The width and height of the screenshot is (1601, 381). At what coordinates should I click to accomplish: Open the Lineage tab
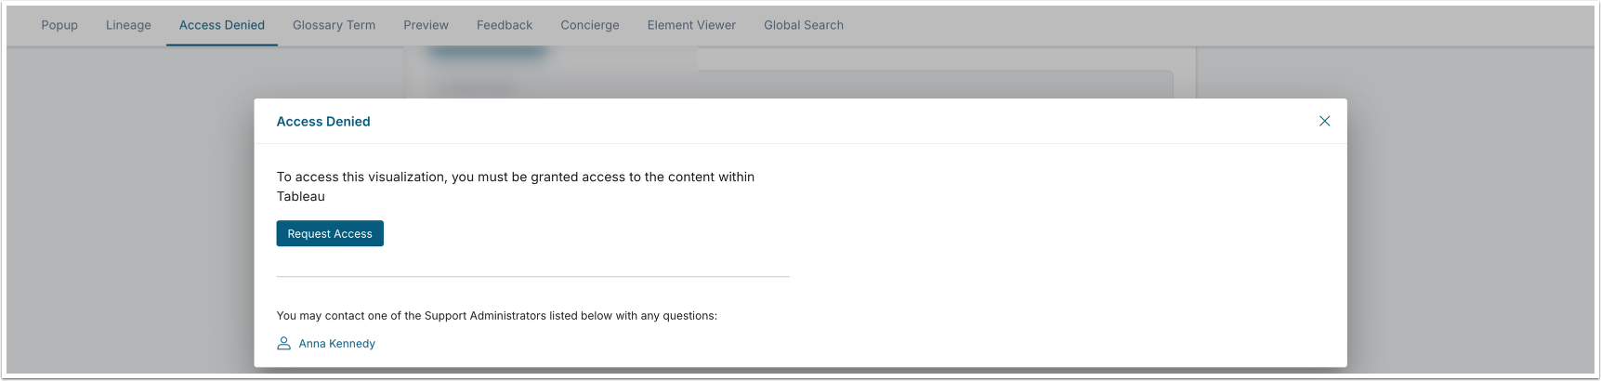(x=128, y=25)
